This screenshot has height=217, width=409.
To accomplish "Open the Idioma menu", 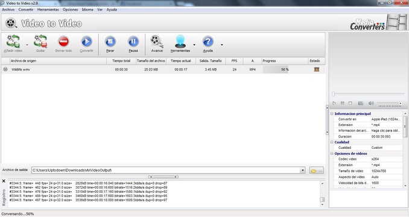I will (87, 10).
